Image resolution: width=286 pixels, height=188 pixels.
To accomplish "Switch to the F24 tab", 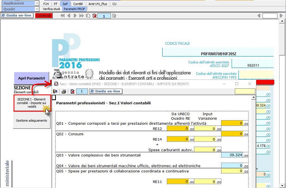I will click(x=46, y=4).
